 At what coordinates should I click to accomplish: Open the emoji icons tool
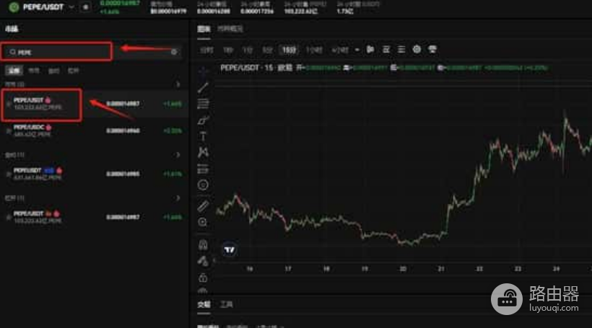(203, 185)
